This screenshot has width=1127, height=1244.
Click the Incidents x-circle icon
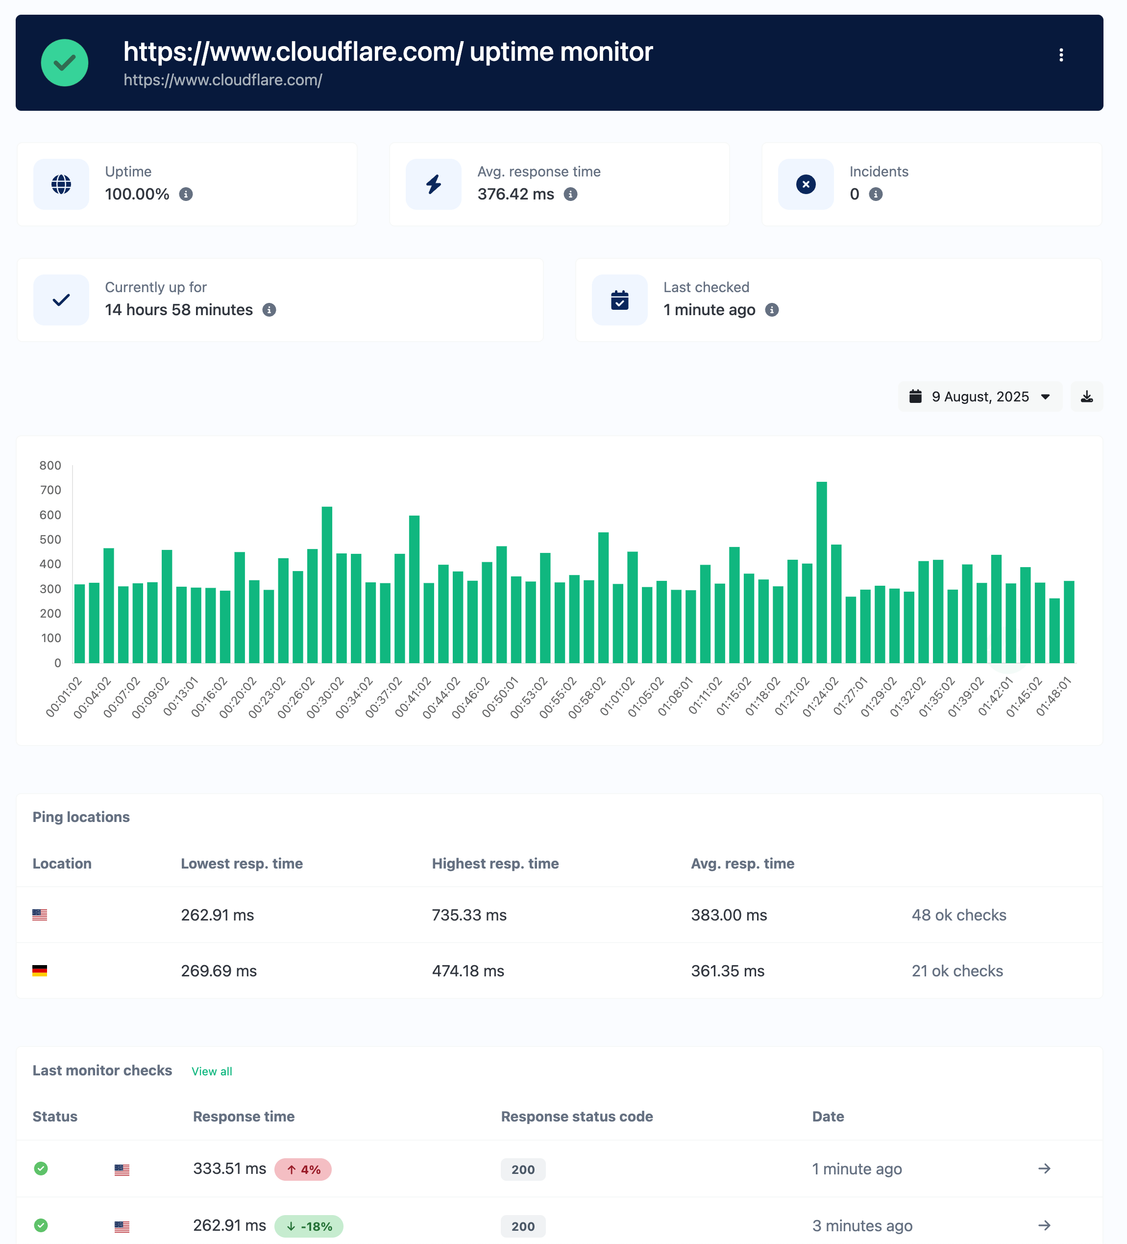806,184
